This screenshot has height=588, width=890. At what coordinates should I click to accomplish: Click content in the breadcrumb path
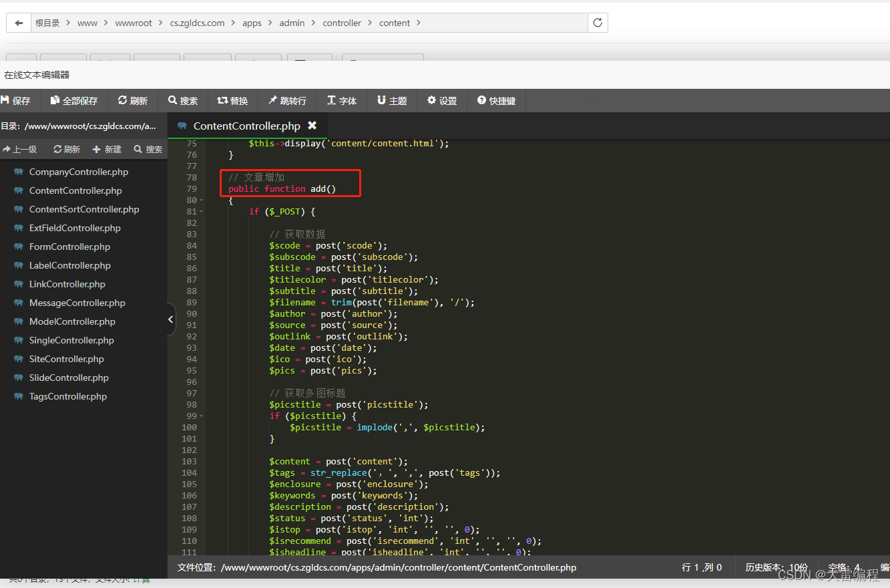click(395, 23)
